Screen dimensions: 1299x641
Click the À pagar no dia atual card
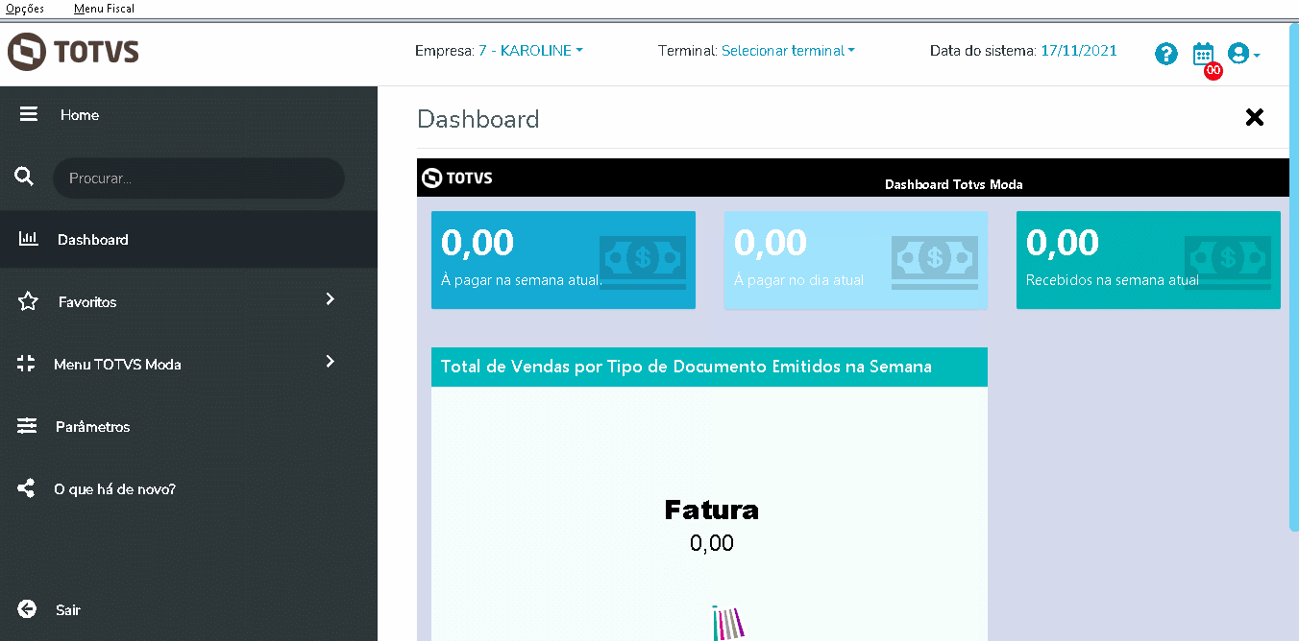click(x=856, y=260)
